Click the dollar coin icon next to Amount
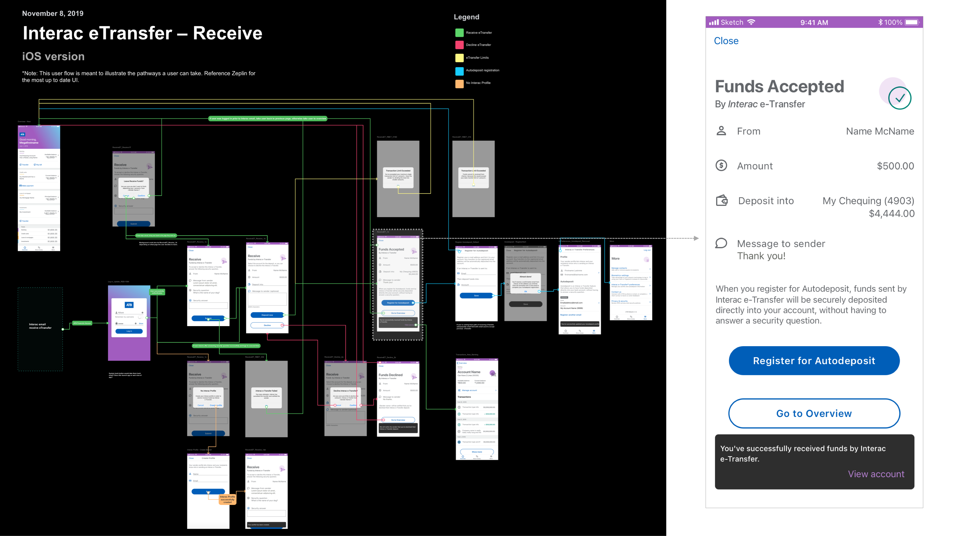The width and height of the screenshot is (961, 536). (721, 165)
